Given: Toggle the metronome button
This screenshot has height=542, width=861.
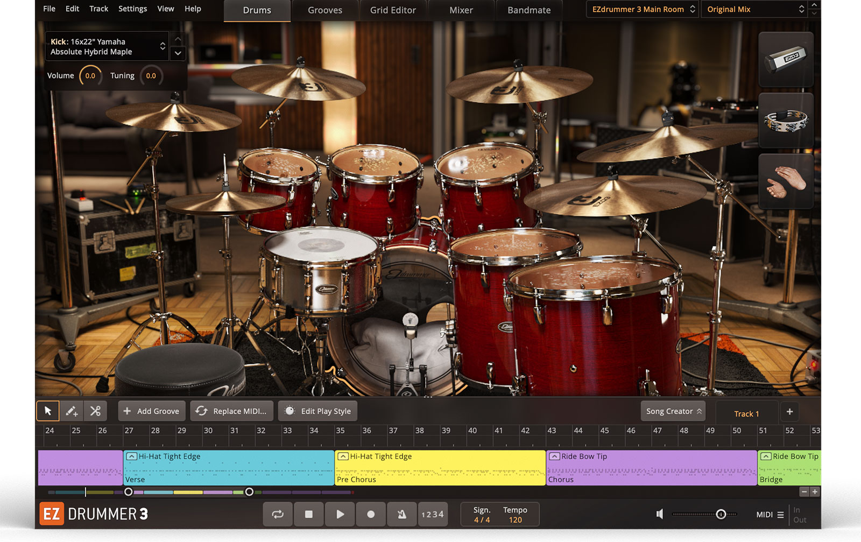Looking at the screenshot, I should [402, 514].
